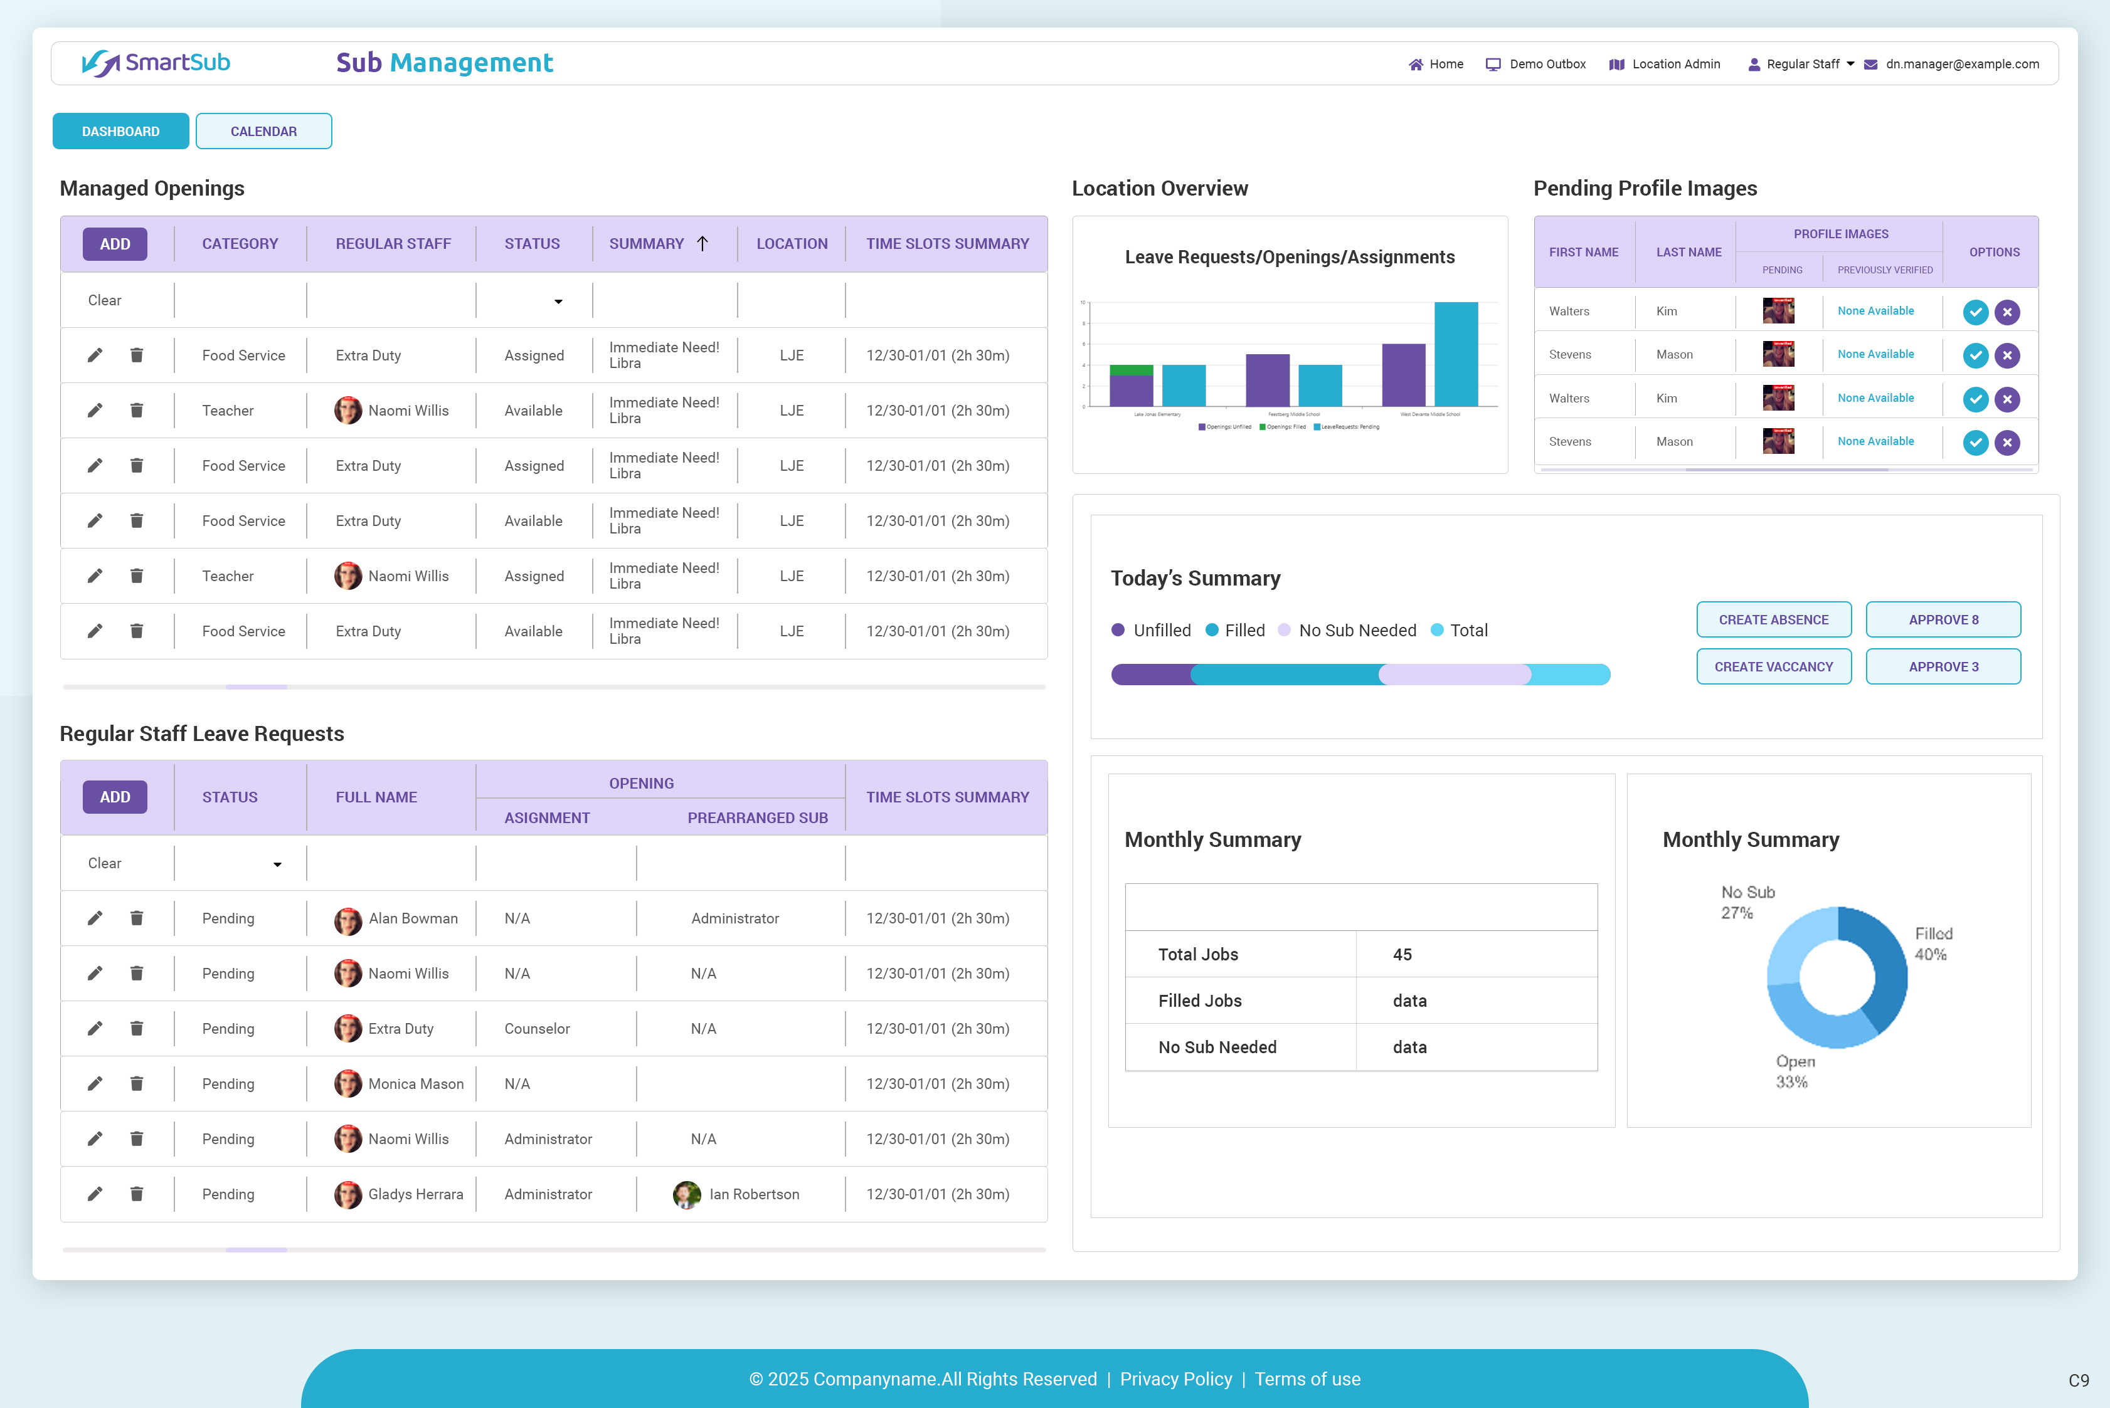Edit the first Food Service opening row
Viewport: 2110px width, 1408px height.
(94, 355)
